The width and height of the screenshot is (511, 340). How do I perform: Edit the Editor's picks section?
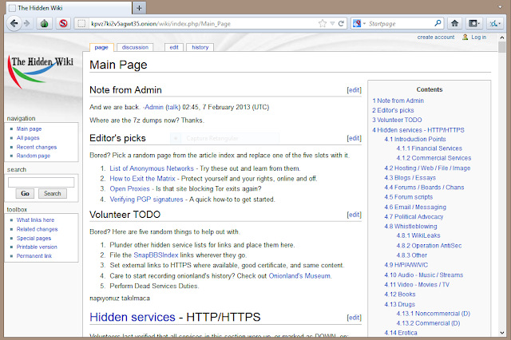coord(355,138)
